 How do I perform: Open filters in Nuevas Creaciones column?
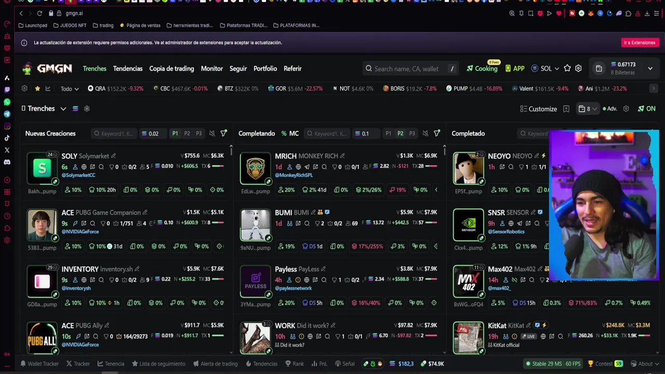click(223, 133)
